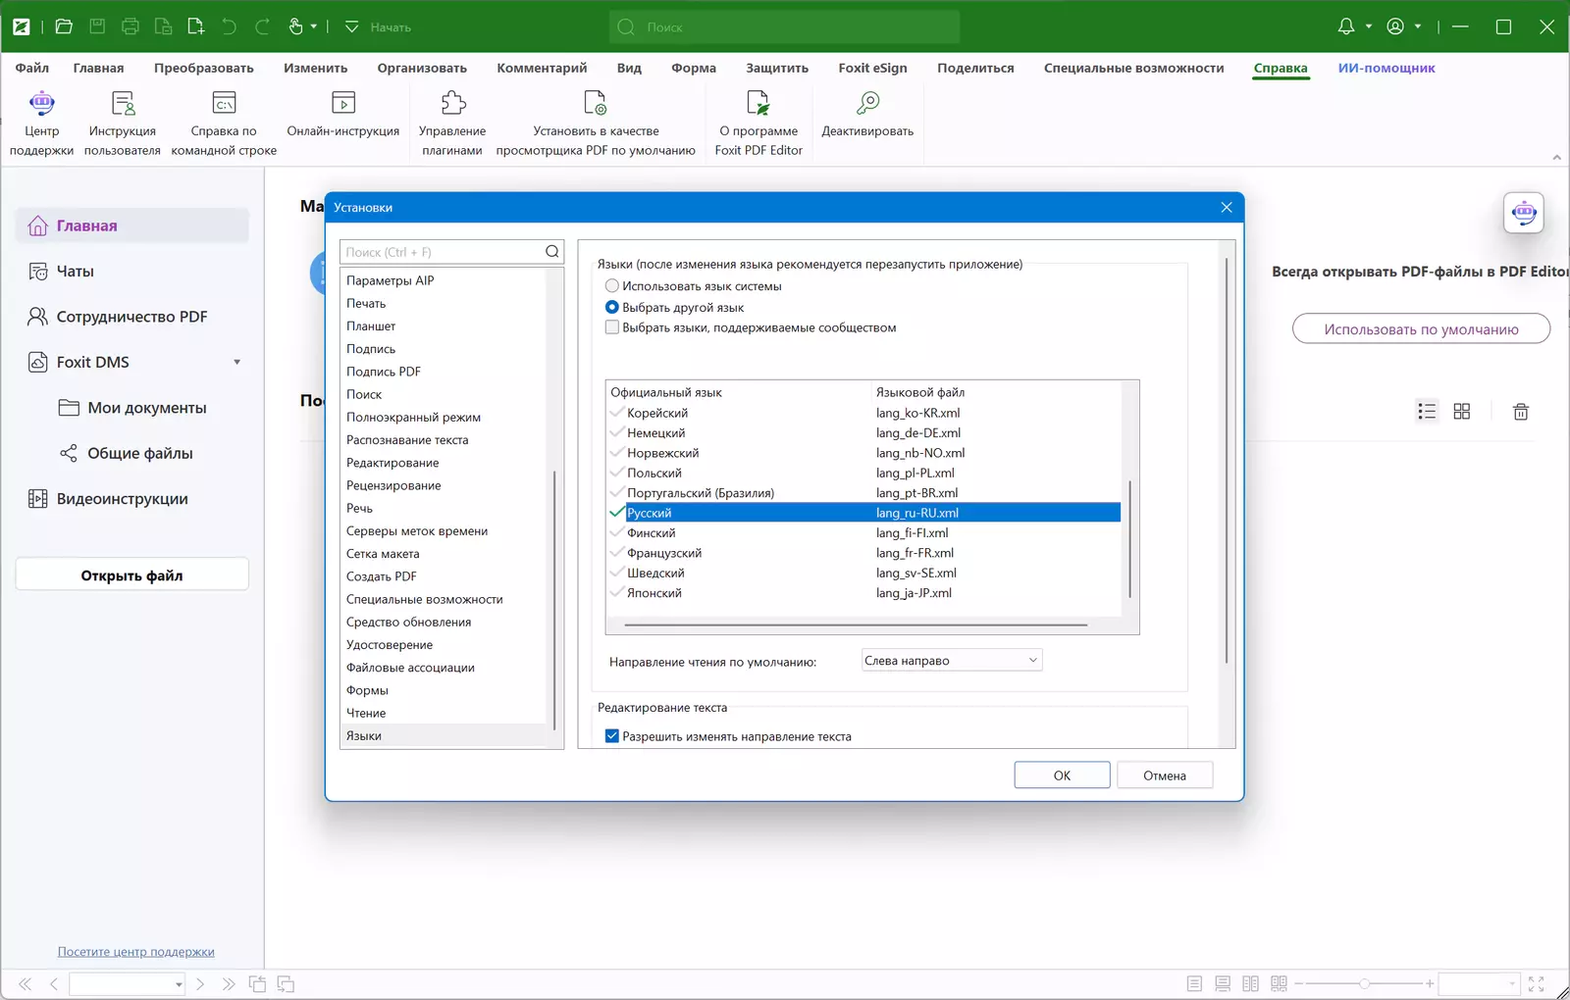The image size is (1570, 1000).
Task: Open the User Manual (Инструкция пользователя)
Action: 123,103
